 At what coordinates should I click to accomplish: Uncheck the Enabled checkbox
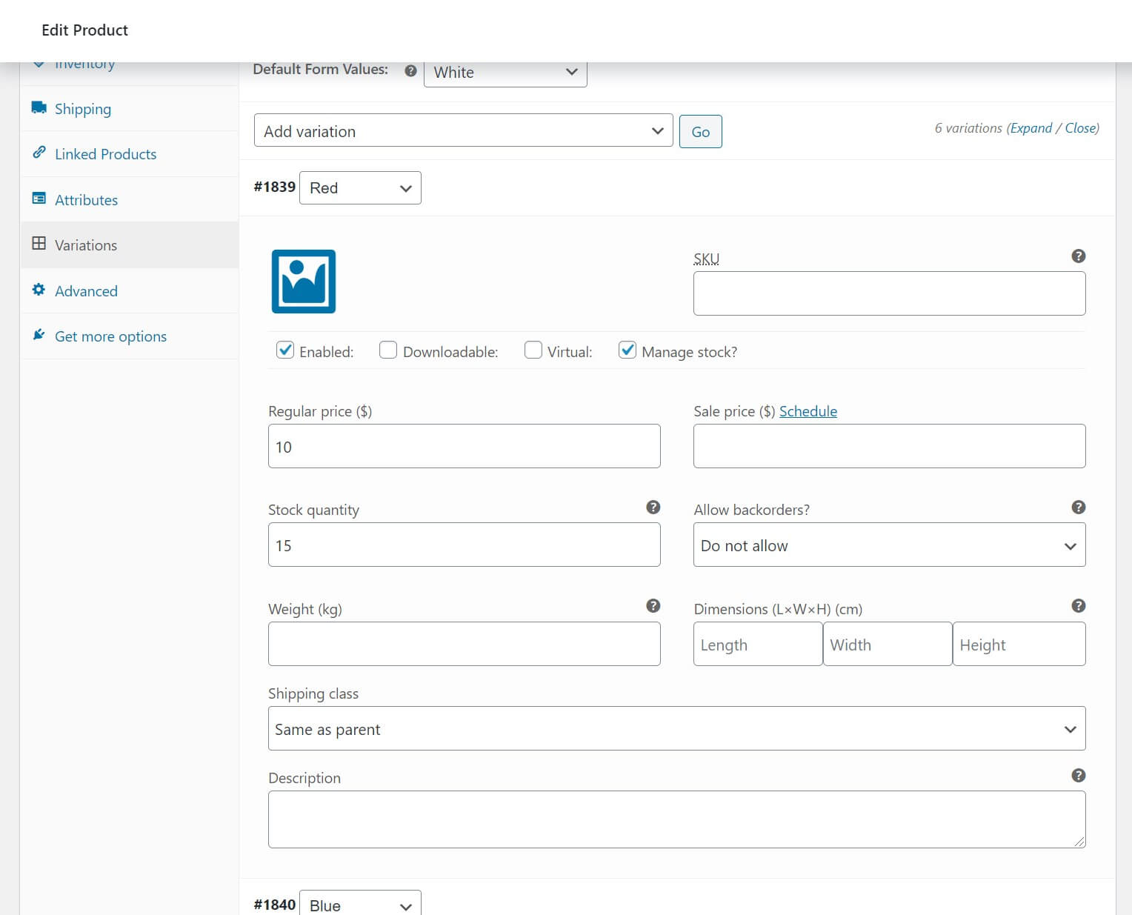click(285, 350)
